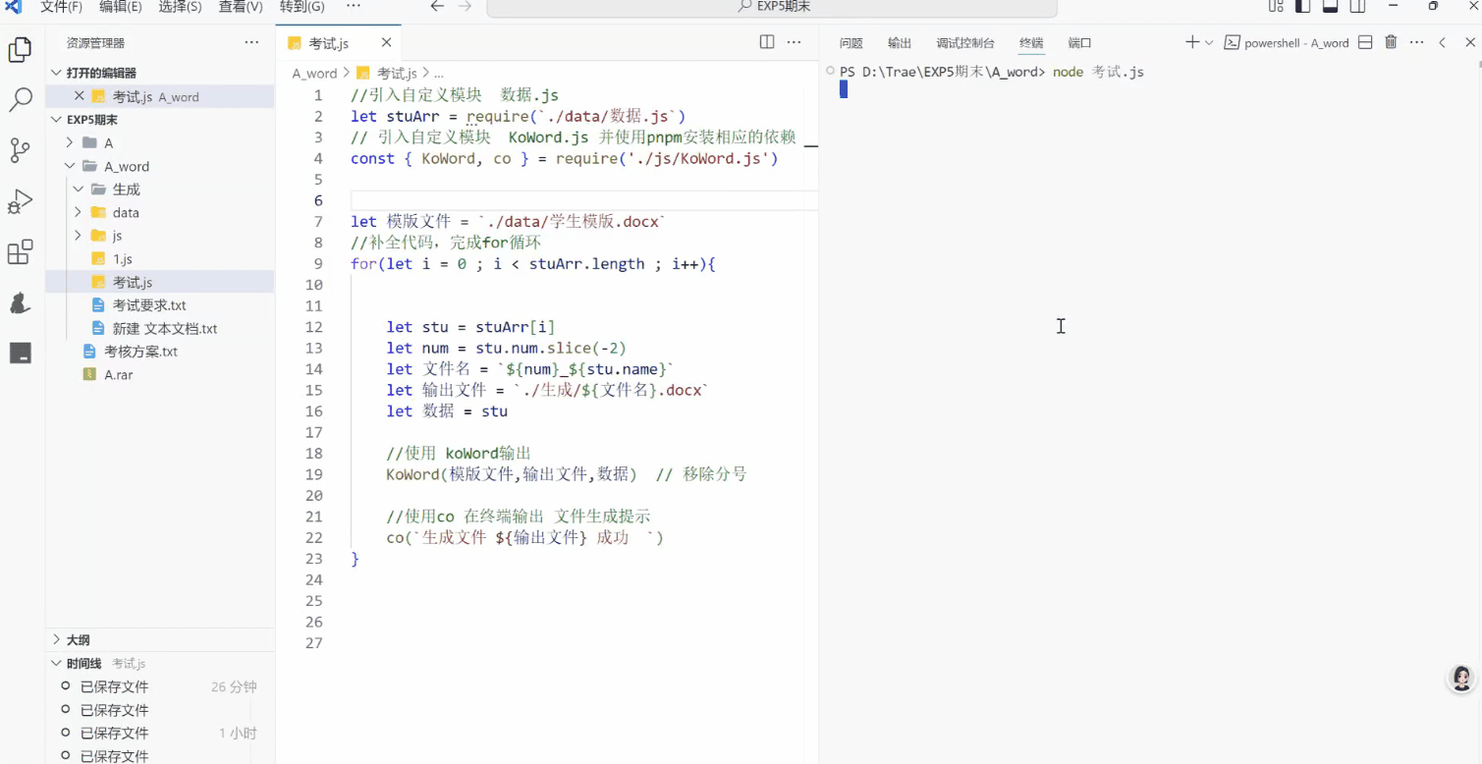
Task: Kill the terminal using the trash icon
Action: 1391,42
